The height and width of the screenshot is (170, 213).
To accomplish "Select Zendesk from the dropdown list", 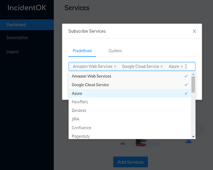I will point(130,110).
